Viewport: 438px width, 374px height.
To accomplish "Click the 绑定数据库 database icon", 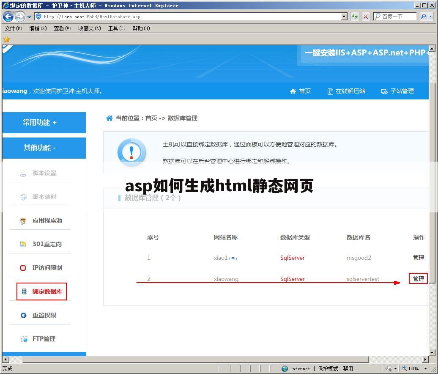I will point(24,291).
